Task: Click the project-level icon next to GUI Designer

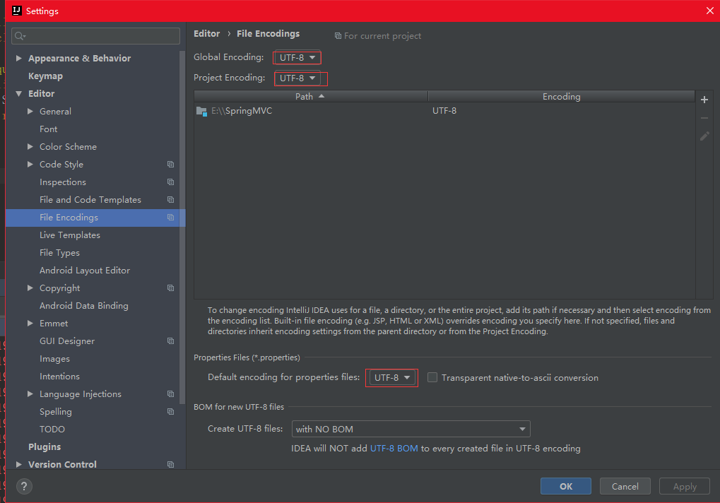Action: (170, 341)
